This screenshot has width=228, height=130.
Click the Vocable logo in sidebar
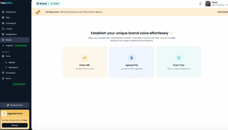coord(7,3)
